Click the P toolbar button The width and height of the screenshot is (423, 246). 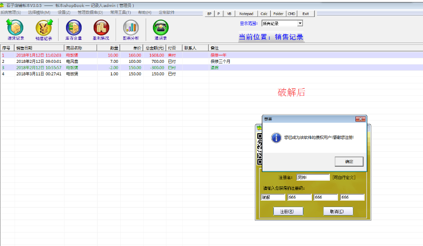tap(219, 13)
